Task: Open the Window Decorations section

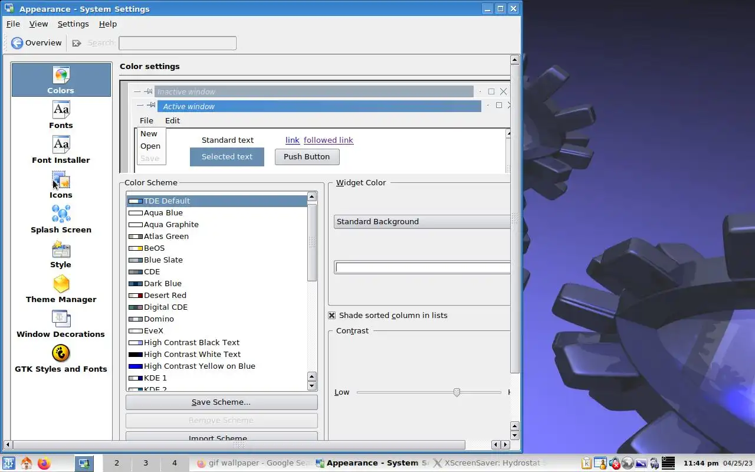Action: pos(61,324)
